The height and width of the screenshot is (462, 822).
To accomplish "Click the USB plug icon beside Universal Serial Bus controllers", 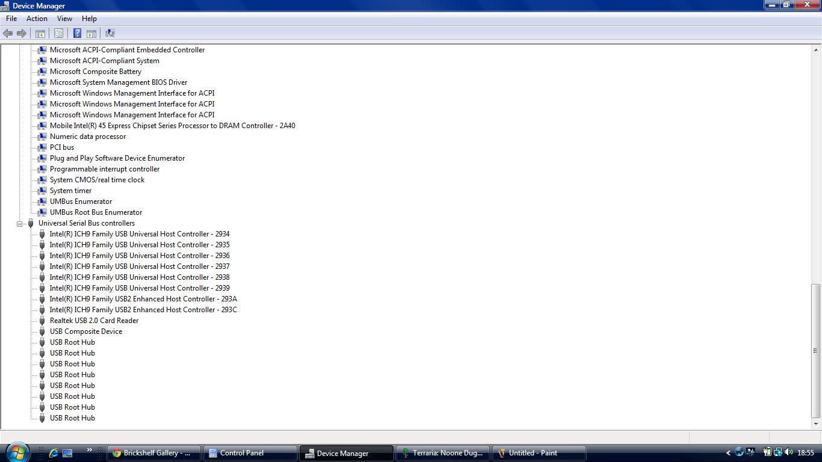I will 31,223.
